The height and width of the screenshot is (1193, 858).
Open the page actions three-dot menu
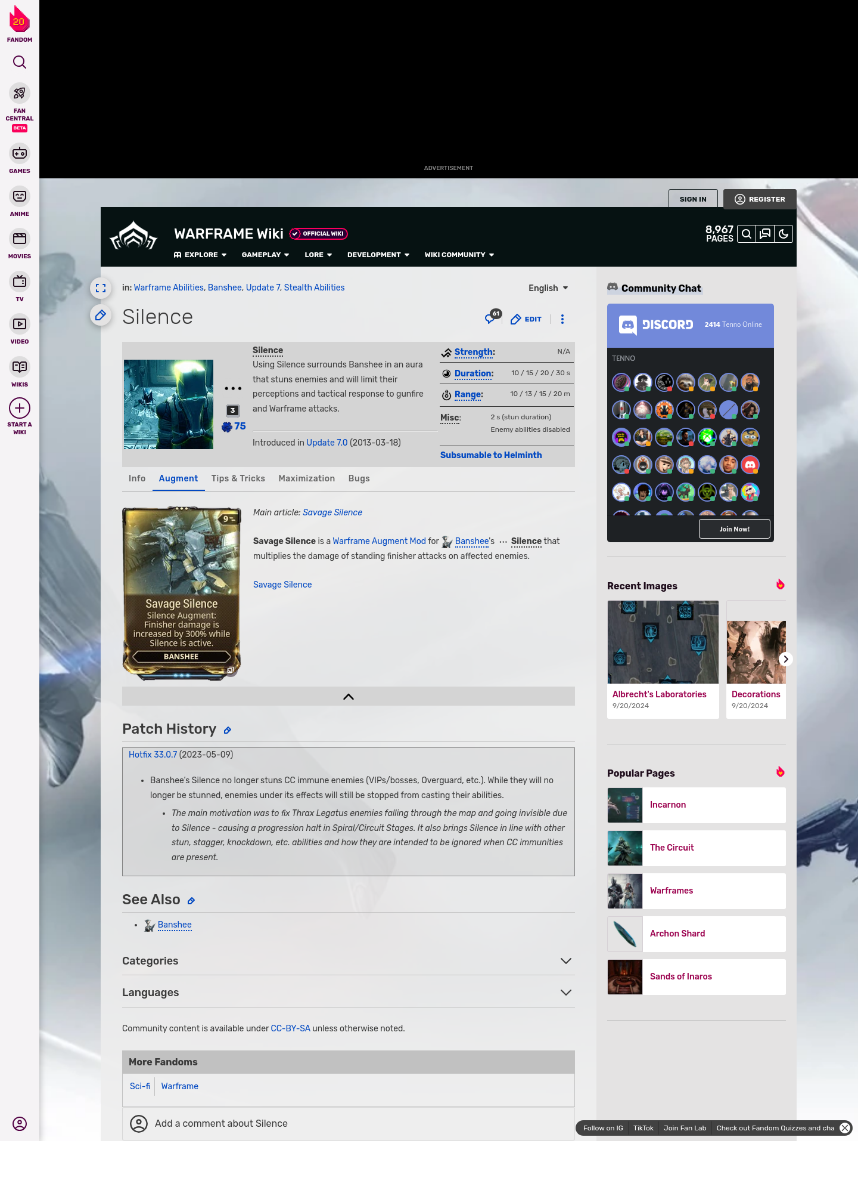[562, 319]
